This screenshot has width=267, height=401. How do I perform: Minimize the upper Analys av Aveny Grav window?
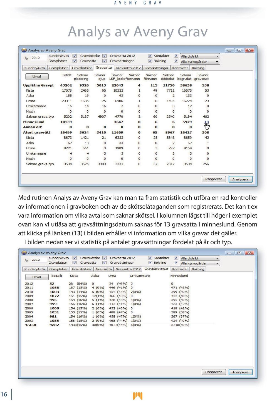pyautogui.click(x=230, y=50)
